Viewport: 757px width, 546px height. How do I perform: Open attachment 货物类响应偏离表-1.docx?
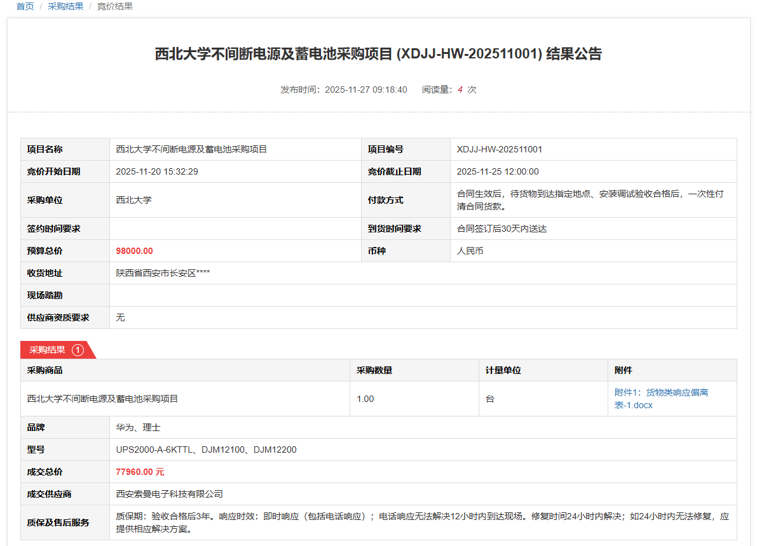[661, 399]
